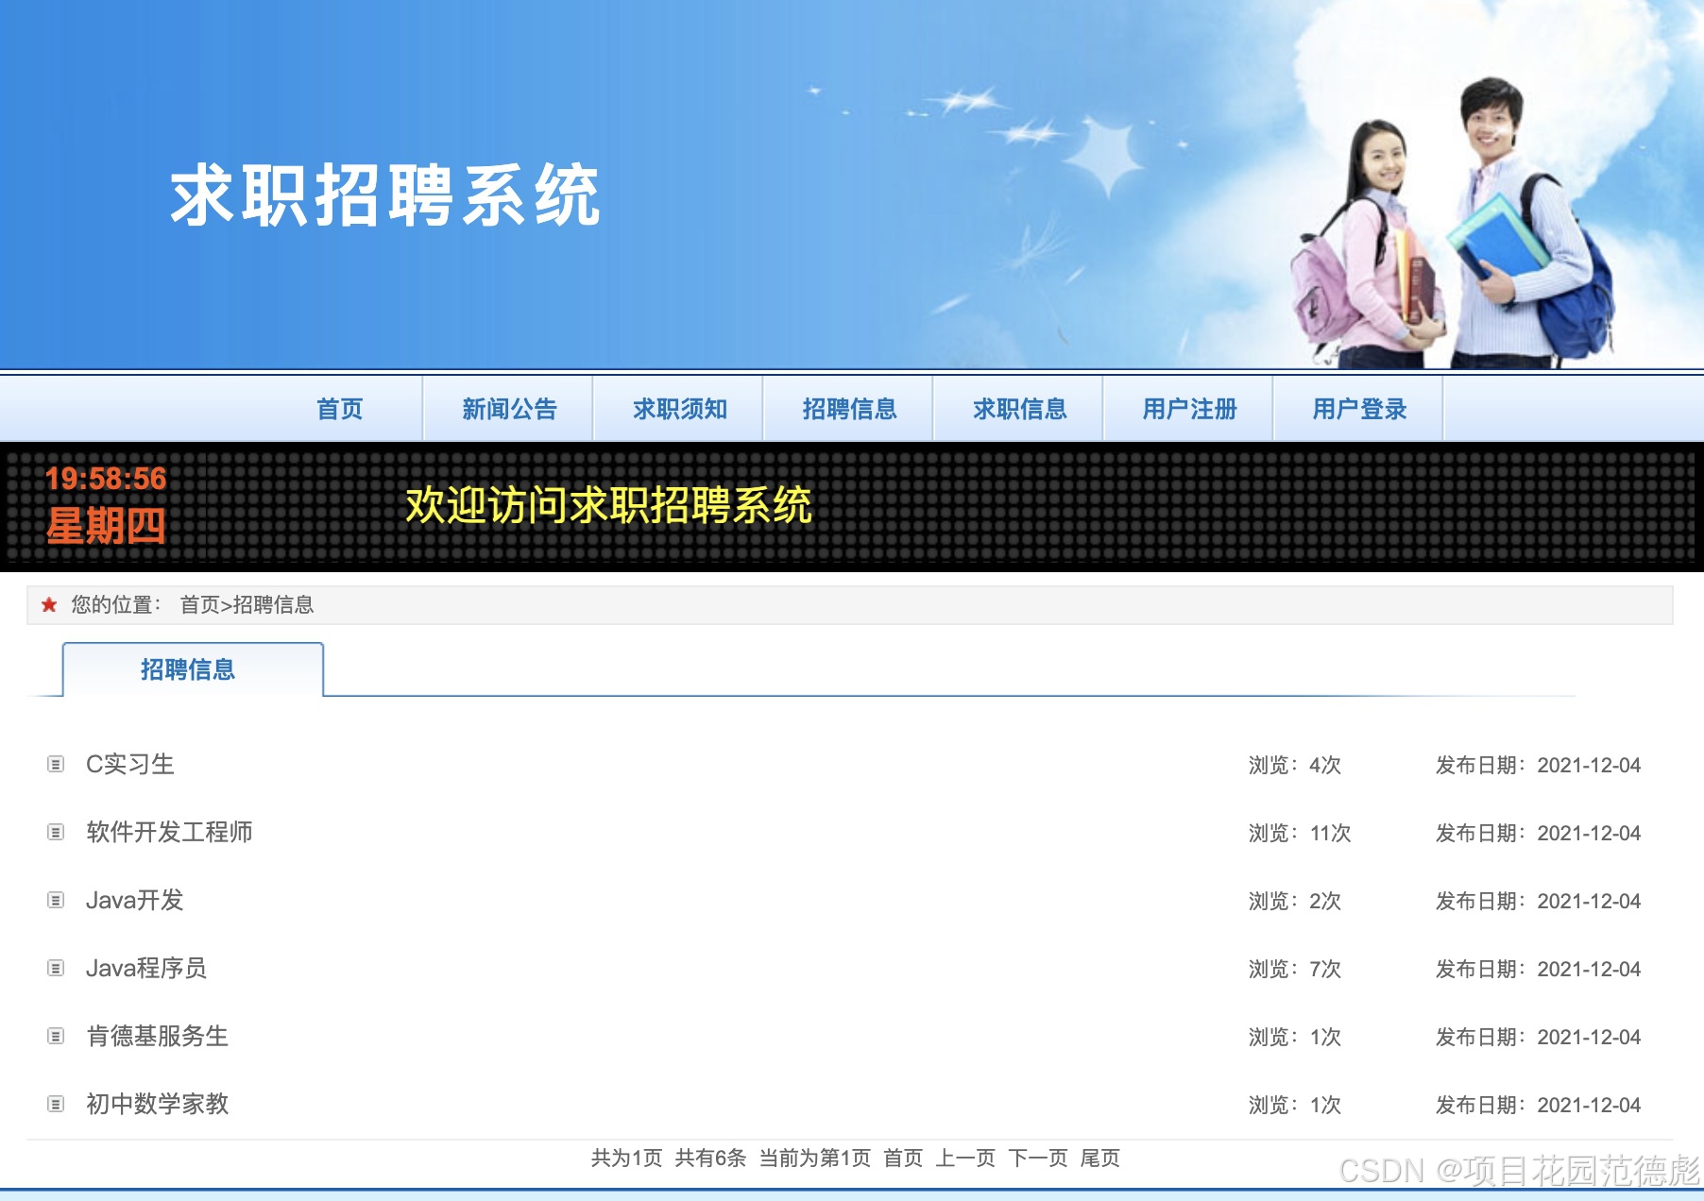
Task: Click the 共有6条 record count text
Action: (710, 1158)
